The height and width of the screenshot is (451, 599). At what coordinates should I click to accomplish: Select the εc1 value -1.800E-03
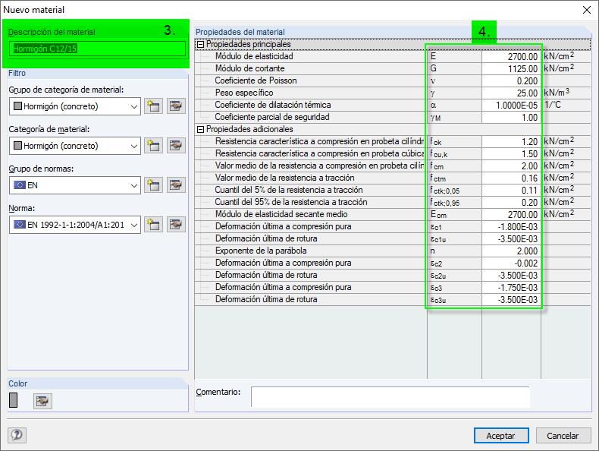(x=511, y=227)
